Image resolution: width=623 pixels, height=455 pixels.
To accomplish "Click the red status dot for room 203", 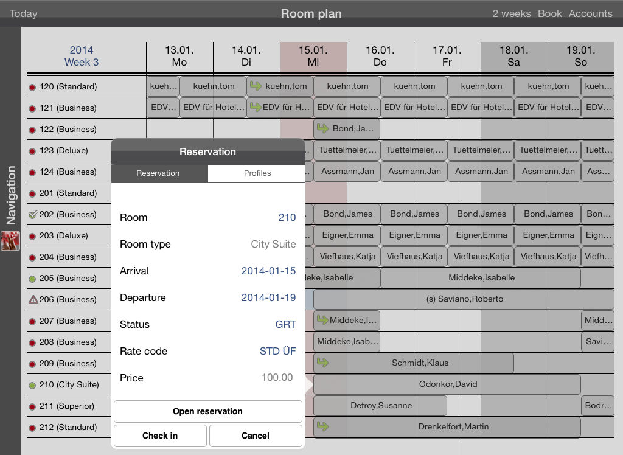I will pos(32,236).
